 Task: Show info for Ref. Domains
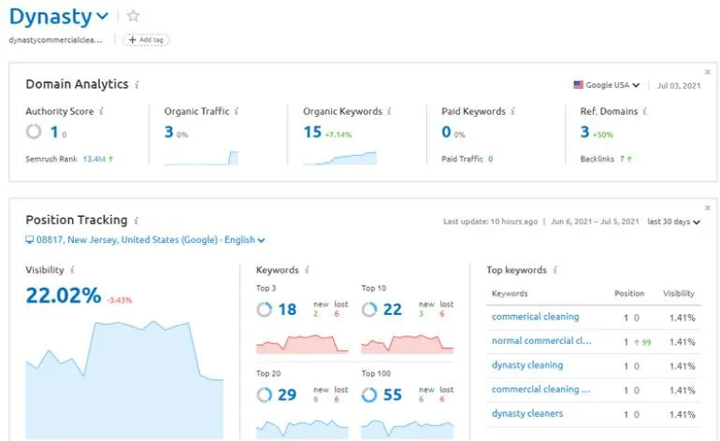pyautogui.click(x=644, y=111)
